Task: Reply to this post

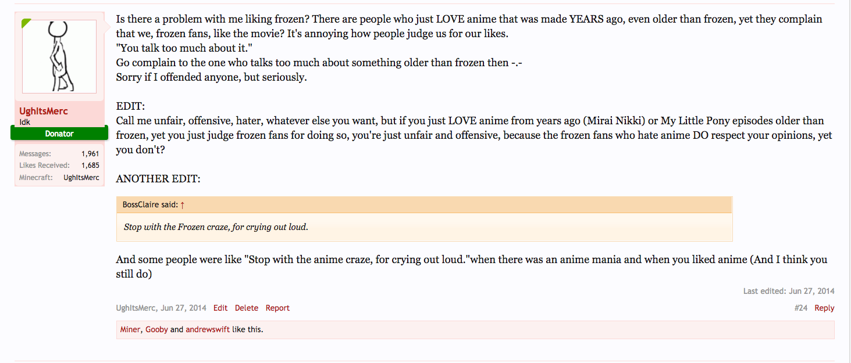Action: pos(824,308)
